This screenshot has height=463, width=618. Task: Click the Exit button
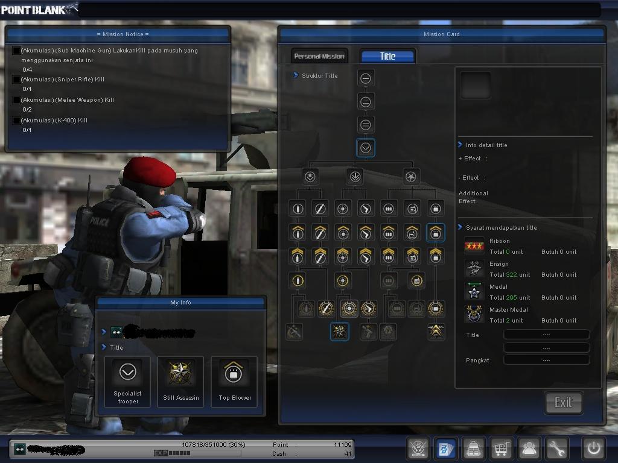[x=563, y=402]
